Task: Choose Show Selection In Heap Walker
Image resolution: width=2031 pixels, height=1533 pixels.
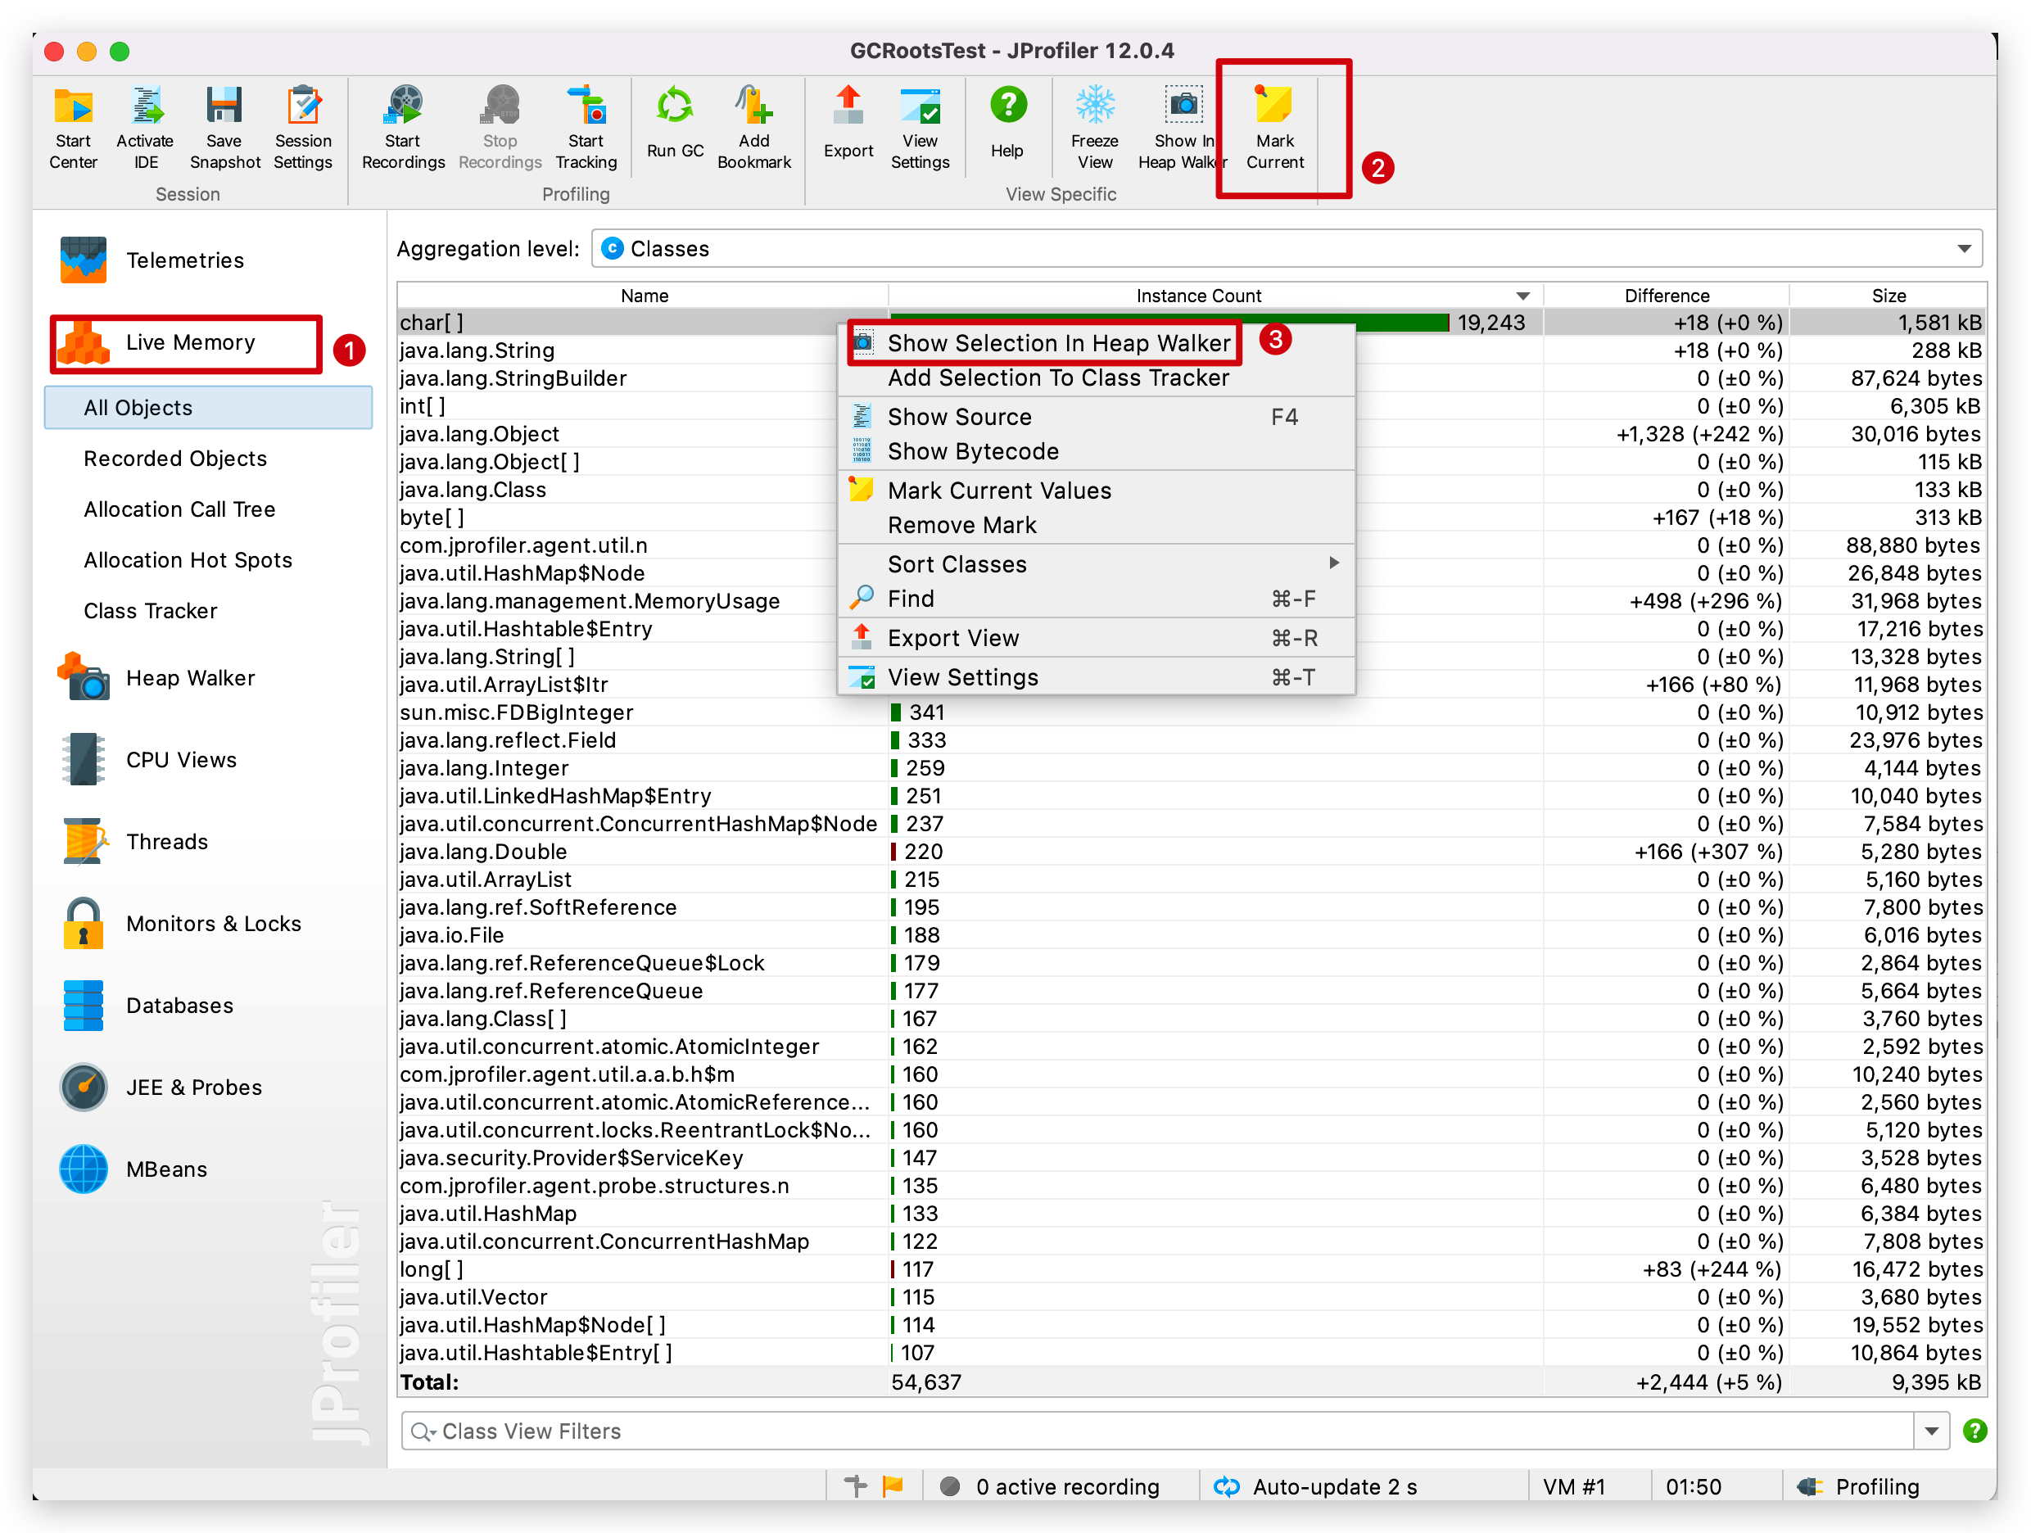Action: 1058,343
